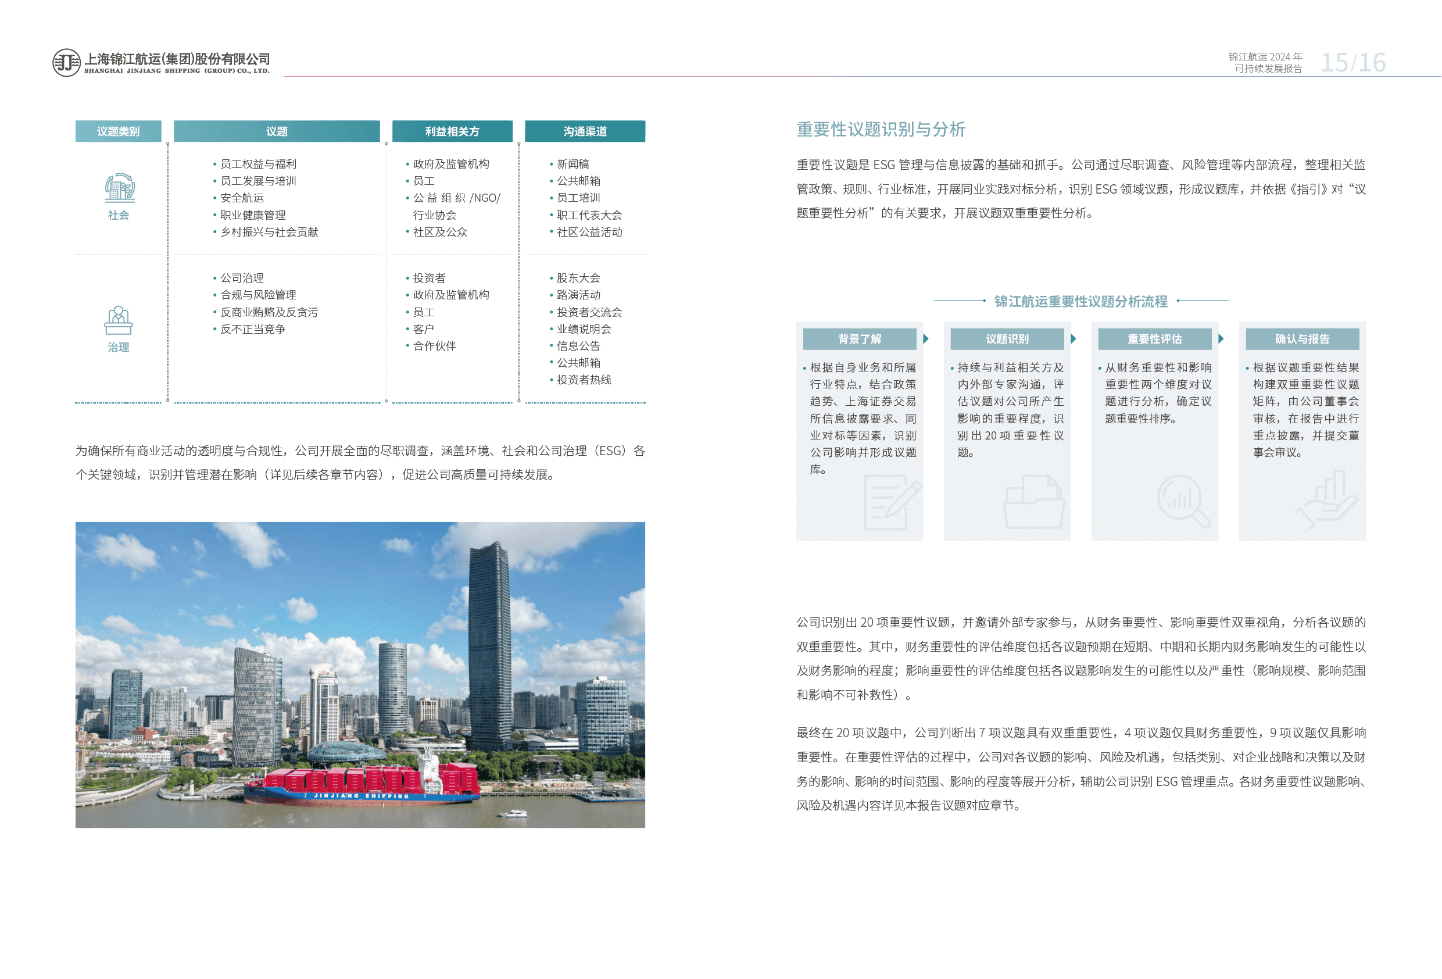Click the 重要性议题识别与分析 heading
Screen dimensions: 1442x979
coord(881,129)
